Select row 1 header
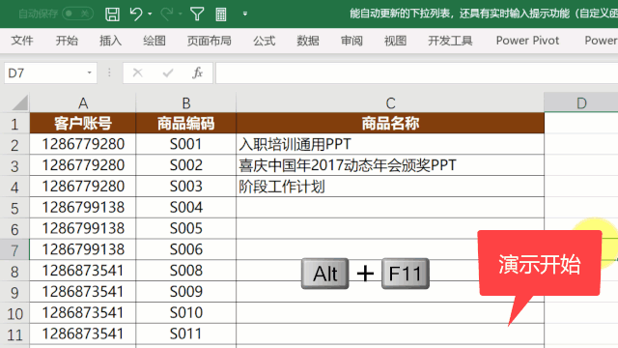The image size is (618, 348). (14, 124)
